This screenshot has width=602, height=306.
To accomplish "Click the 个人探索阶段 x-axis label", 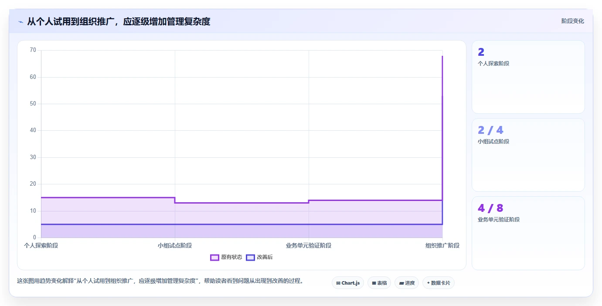I will 41,245.
